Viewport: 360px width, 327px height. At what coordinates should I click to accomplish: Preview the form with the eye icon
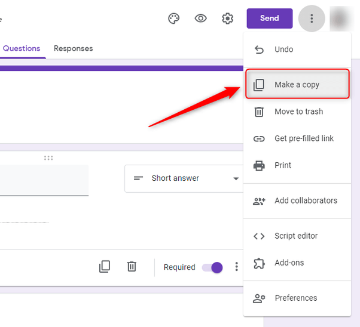point(201,18)
